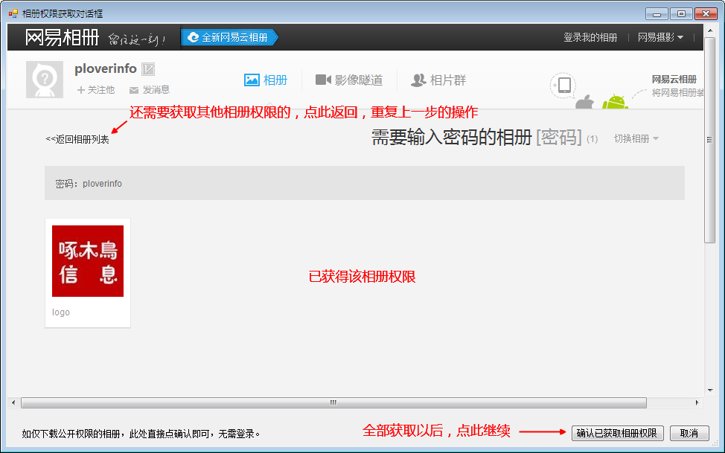Click the ploverinfo profile avatar image
The height and width of the screenshot is (453, 725).
(x=45, y=80)
